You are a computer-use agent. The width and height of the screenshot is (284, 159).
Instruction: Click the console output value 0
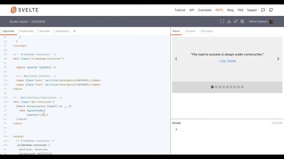point(176,129)
